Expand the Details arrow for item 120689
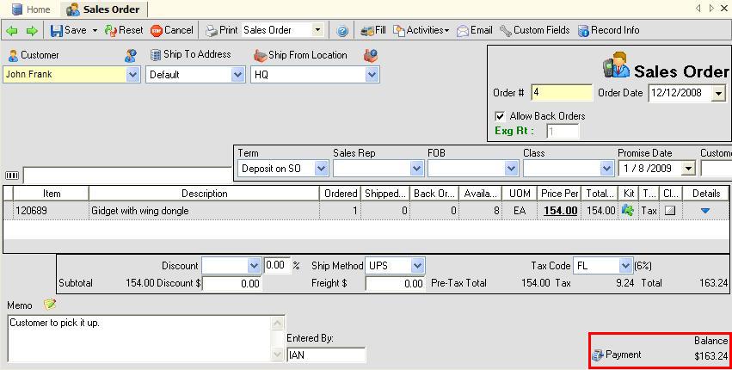The width and height of the screenshot is (732, 370). 705,210
